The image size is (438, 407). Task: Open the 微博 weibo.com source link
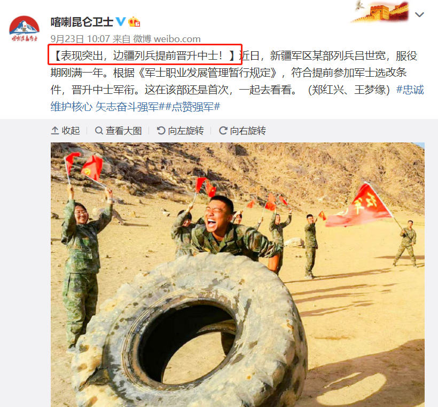[x=167, y=39]
